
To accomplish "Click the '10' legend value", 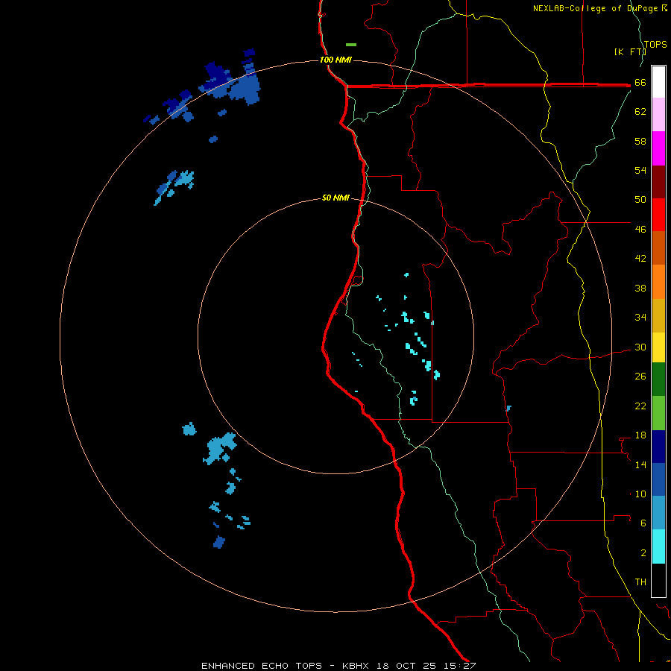I will pos(640,494).
